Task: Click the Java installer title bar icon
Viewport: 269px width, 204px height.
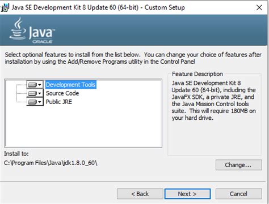Action: tap(5, 7)
